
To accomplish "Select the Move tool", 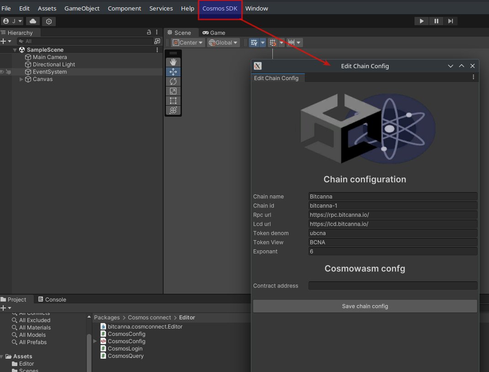I will (x=173, y=72).
